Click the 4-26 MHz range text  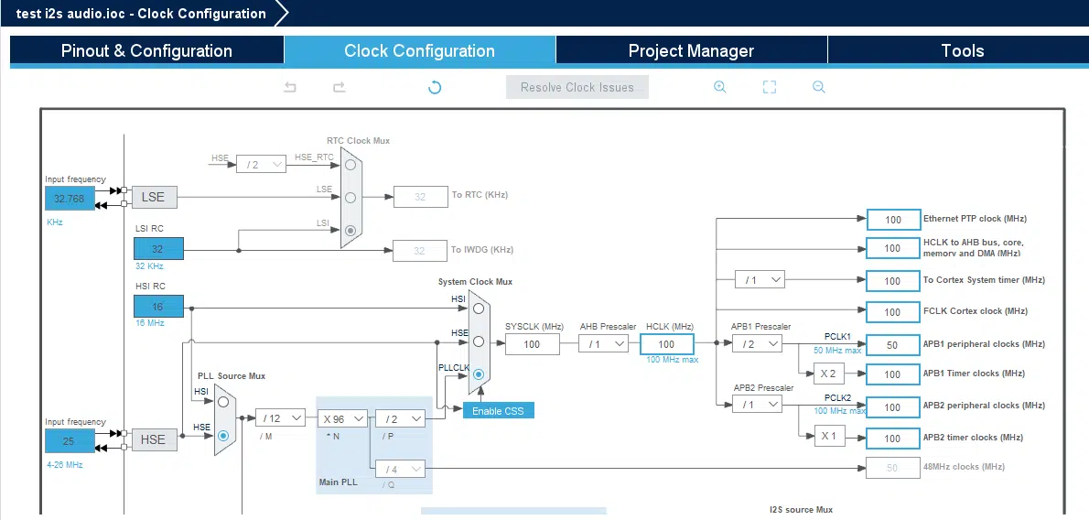click(x=65, y=464)
